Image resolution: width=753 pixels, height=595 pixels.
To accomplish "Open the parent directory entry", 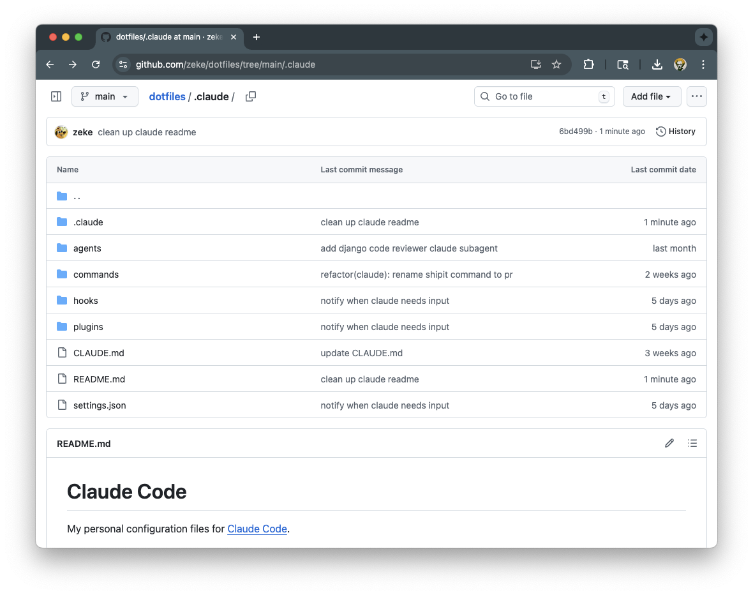I will point(77,196).
